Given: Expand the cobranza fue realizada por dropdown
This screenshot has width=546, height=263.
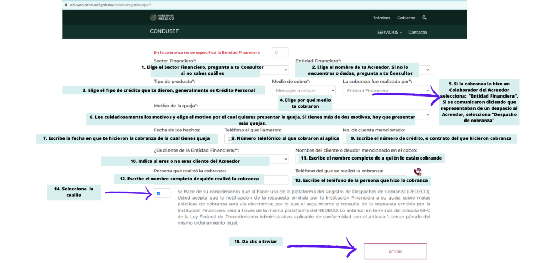Looking at the screenshot, I should coord(386,91).
